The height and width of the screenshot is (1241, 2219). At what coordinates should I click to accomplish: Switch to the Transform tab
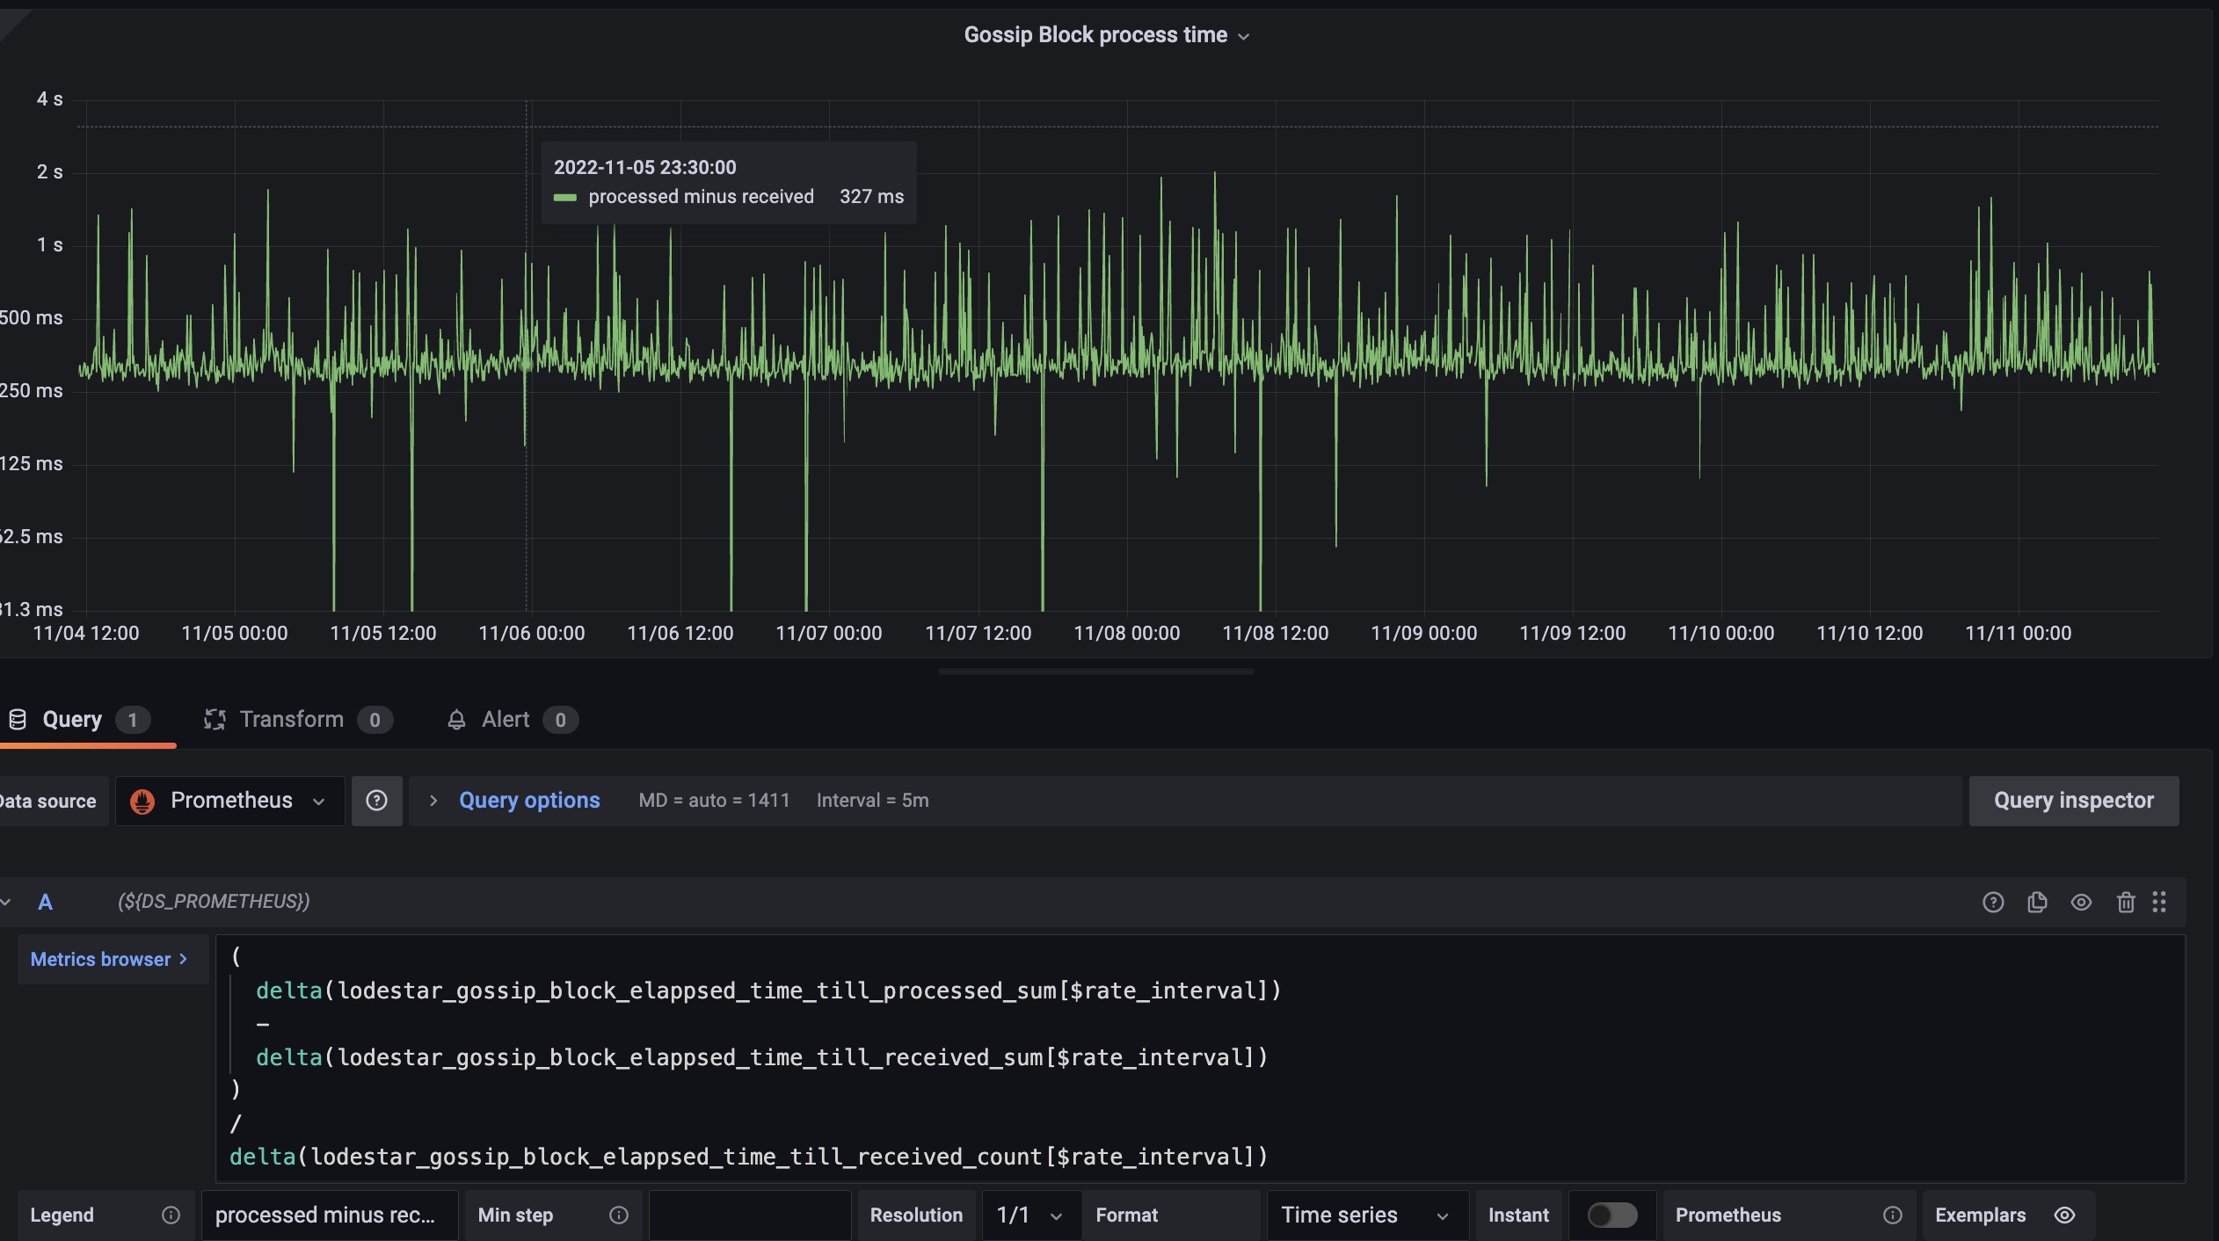coord(291,719)
